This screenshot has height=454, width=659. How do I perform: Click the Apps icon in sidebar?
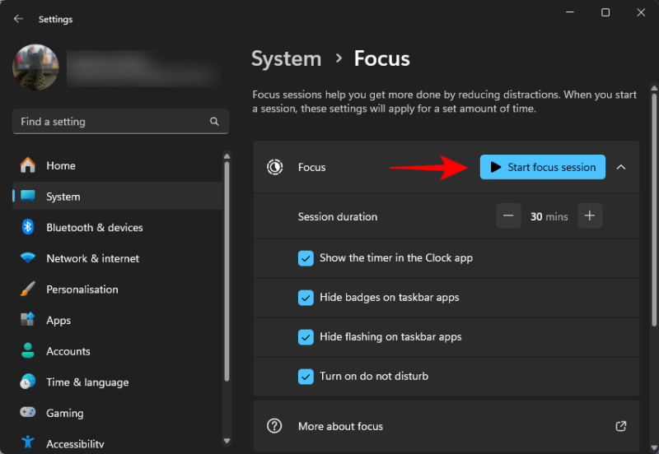point(28,320)
